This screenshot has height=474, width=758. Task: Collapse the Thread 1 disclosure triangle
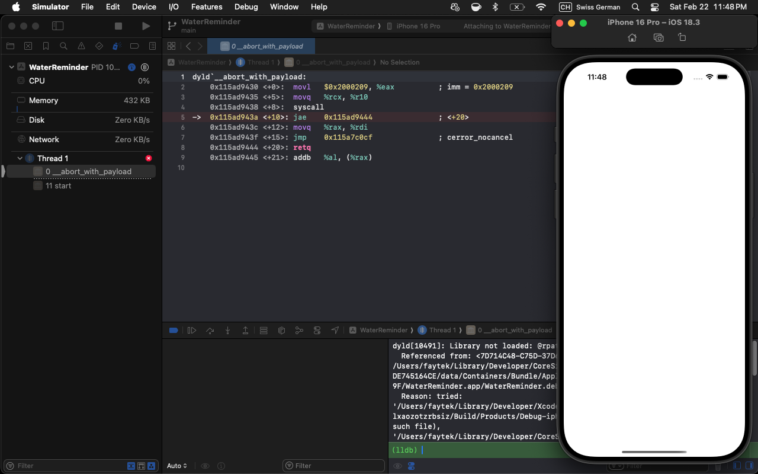point(20,158)
